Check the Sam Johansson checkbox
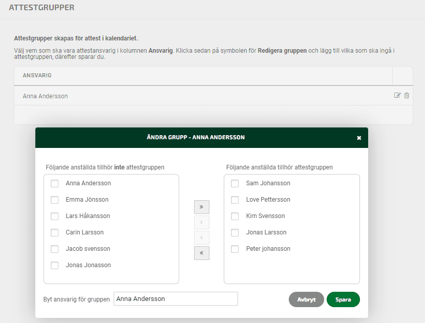 click(235, 183)
